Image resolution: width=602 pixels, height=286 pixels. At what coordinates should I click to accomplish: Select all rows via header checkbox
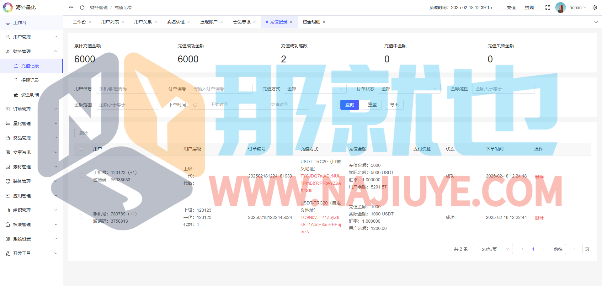pos(81,148)
